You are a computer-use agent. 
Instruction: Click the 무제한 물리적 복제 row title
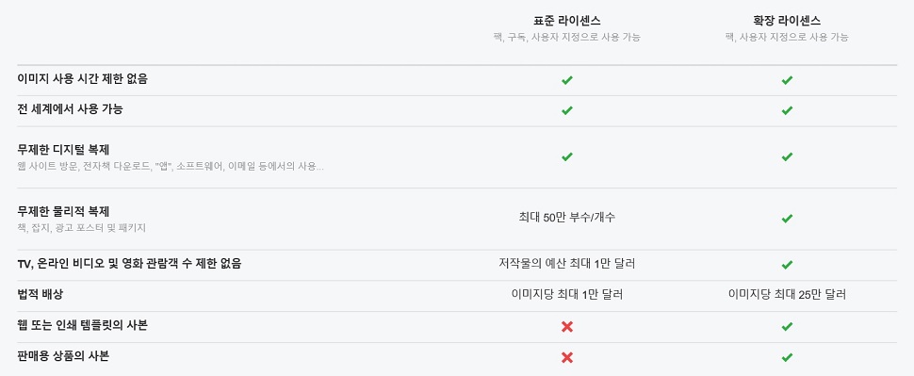tap(63, 211)
